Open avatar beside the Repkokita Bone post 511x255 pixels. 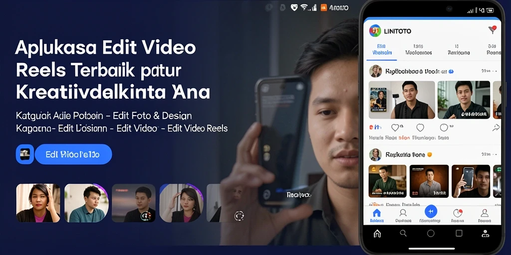coord(375,155)
